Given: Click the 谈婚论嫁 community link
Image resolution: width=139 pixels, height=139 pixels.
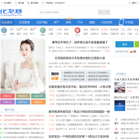Looking at the screenshot, I should [x=114, y=34].
